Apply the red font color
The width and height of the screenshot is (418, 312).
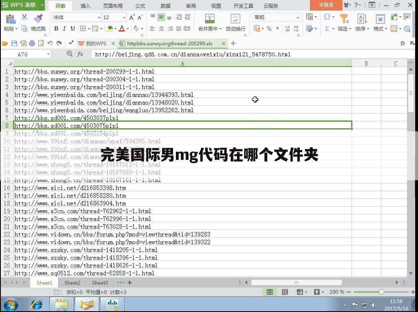122,28
